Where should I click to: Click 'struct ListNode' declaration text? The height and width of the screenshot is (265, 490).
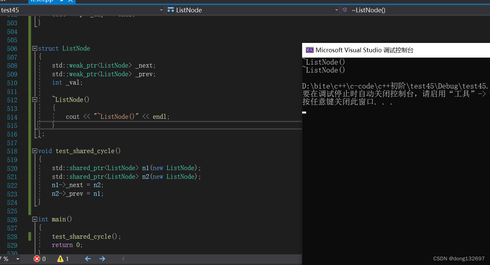(64, 49)
